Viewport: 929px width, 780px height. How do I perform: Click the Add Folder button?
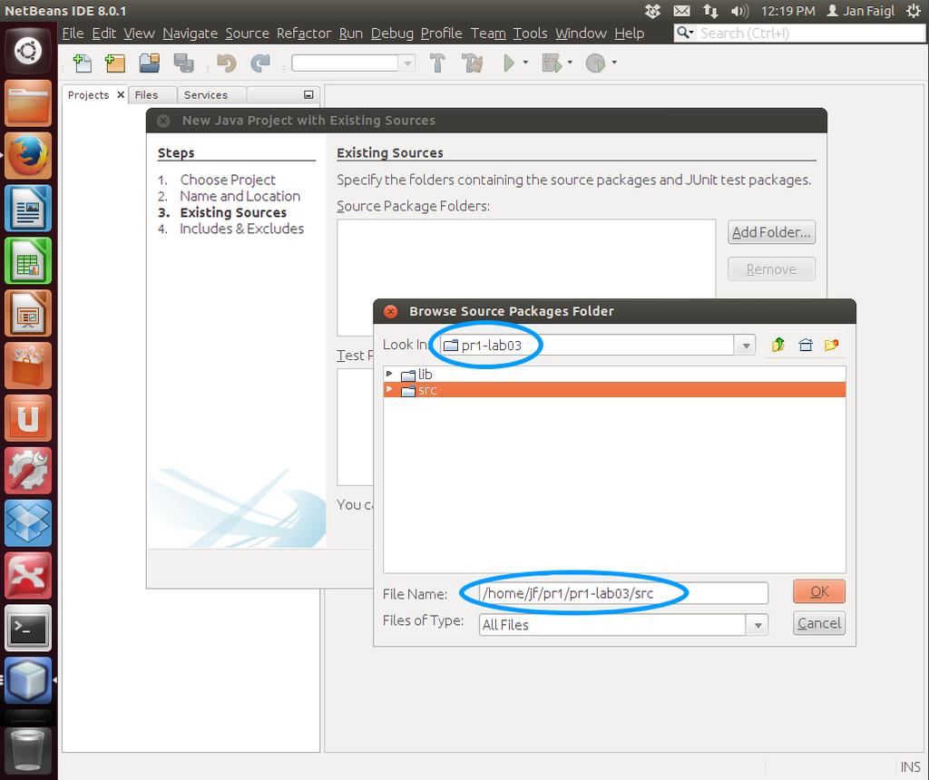click(x=771, y=232)
